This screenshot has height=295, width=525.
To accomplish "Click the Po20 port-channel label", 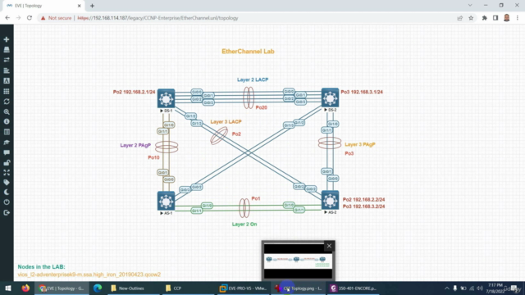I will 261,107.
